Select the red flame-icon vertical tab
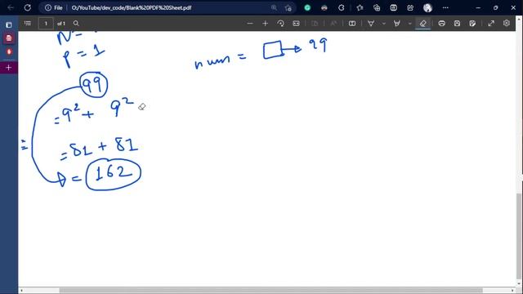This screenshot has width=523, height=294. click(x=9, y=51)
